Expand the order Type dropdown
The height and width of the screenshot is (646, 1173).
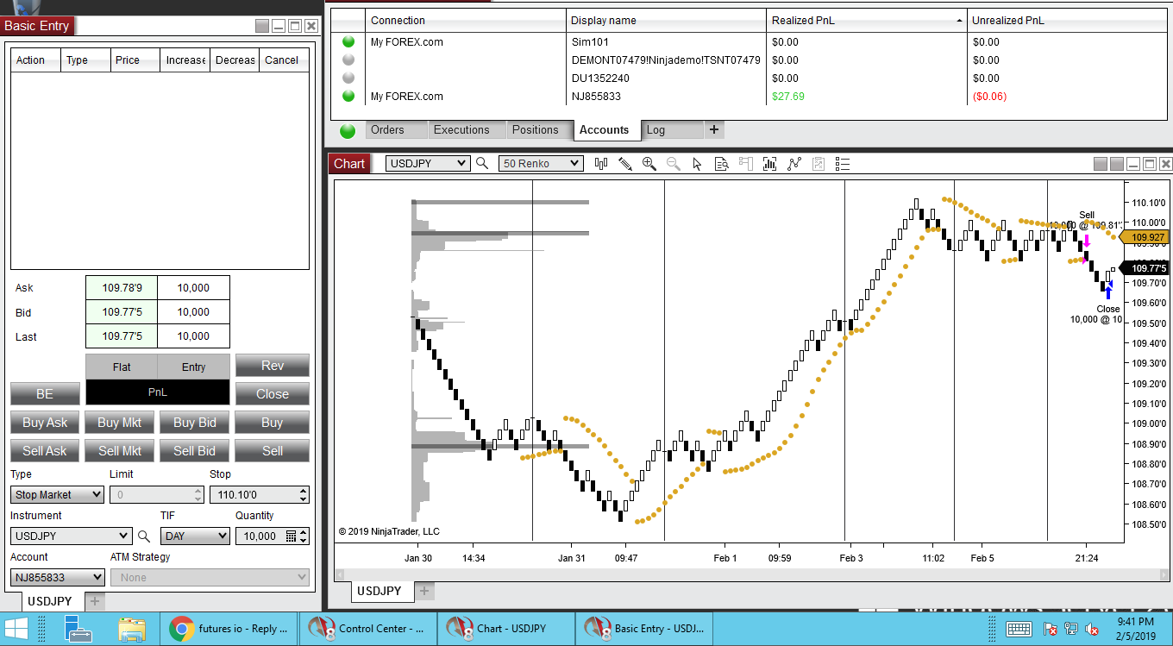coord(58,495)
